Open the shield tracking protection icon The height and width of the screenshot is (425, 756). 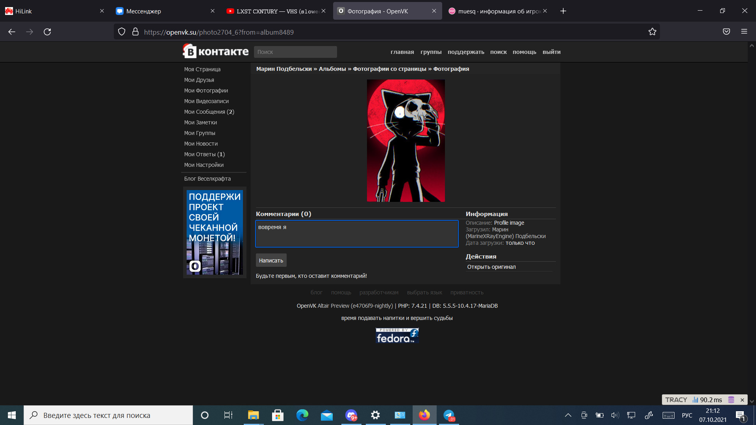[x=122, y=32]
